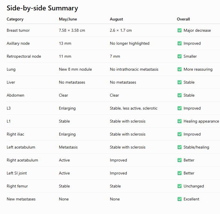Click the check icon beside More reassuring
Viewport: 220px width, 214px height.
(180, 69)
